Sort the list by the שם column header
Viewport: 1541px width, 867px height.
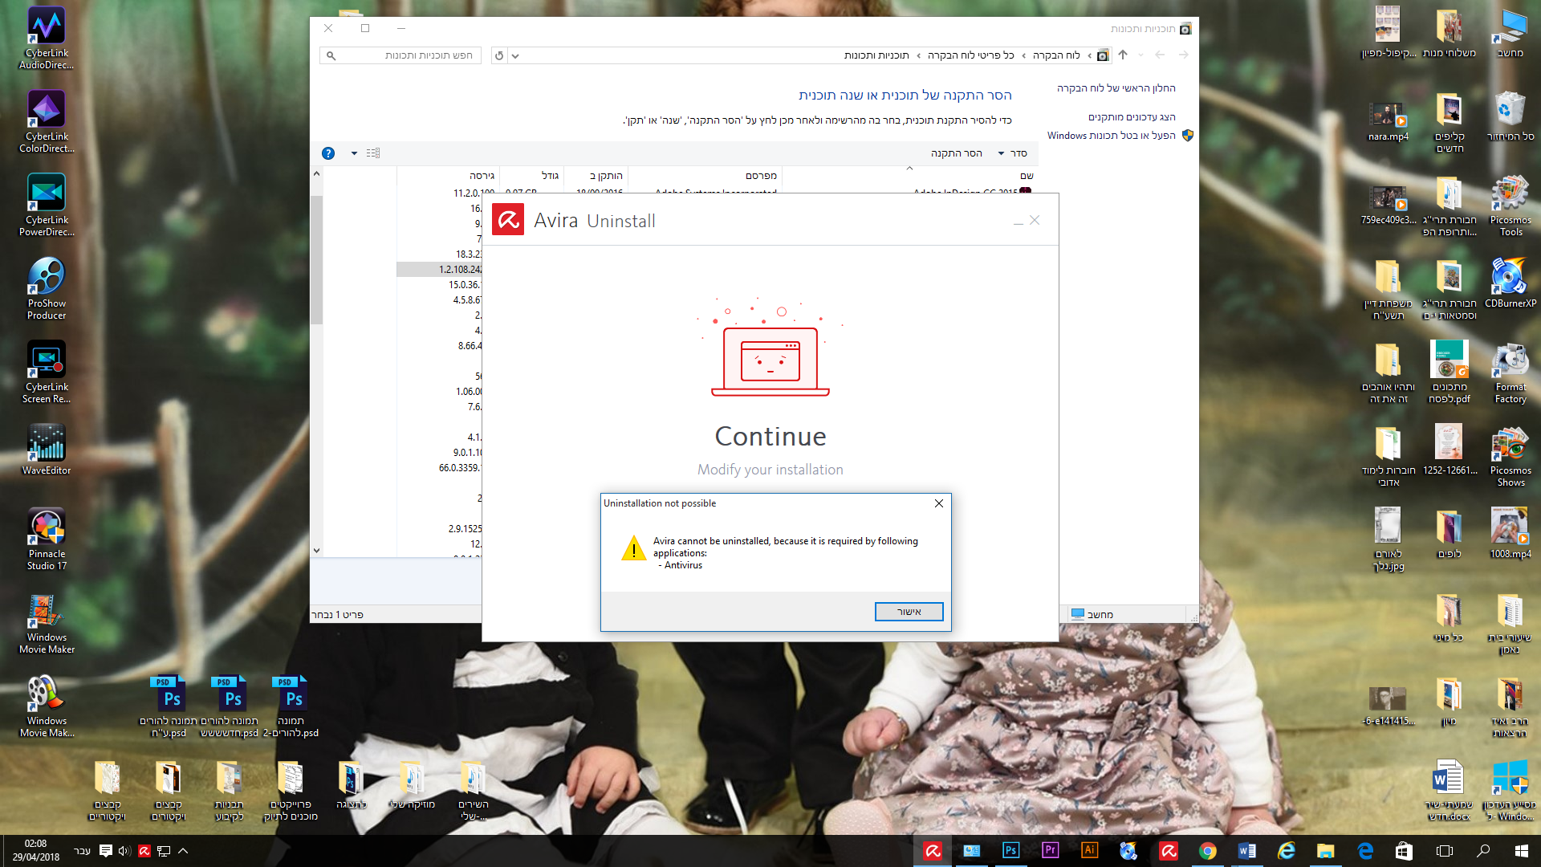pyautogui.click(x=1027, y=176)
